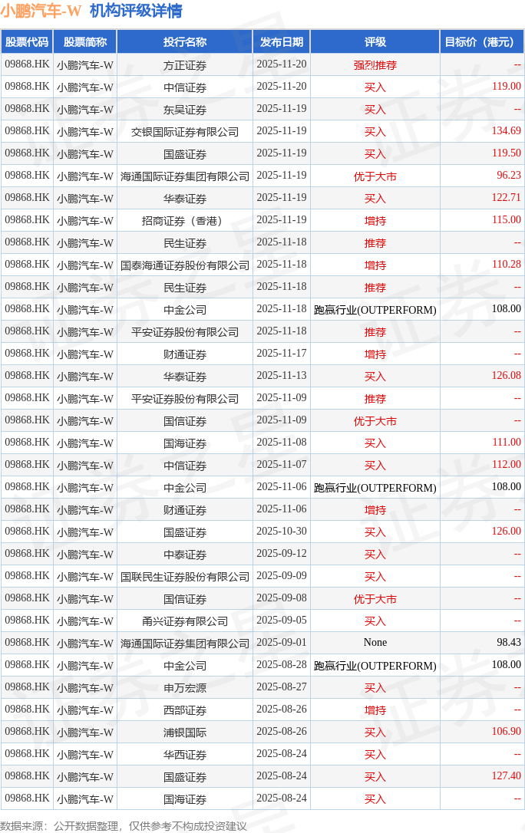The height and width of the screenshot is (833, 525).
Task: Click date 2025-11-13 cell
Action: [282, 376]
